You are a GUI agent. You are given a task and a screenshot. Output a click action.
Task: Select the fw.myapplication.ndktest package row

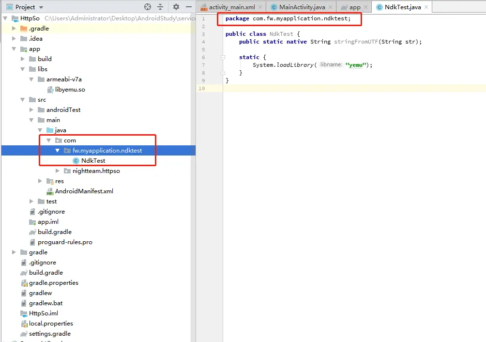[x=98, y=150]
